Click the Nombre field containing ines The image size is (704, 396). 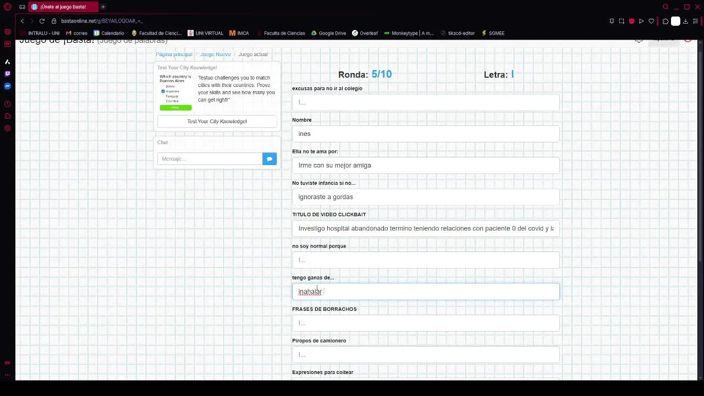[x=426, y=134]
